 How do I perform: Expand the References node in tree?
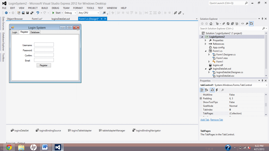(205, 44)
